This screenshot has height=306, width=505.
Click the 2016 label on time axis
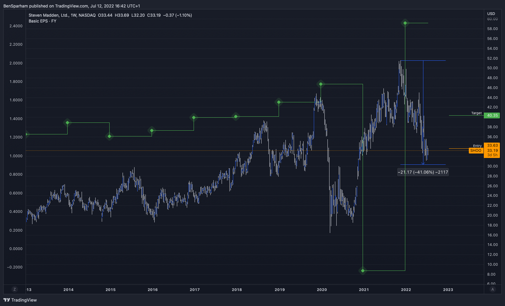pyautogui.click(x=153, y=290)
